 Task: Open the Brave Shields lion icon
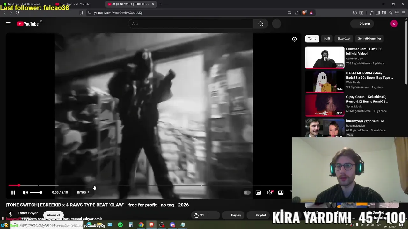coord(304,13)
